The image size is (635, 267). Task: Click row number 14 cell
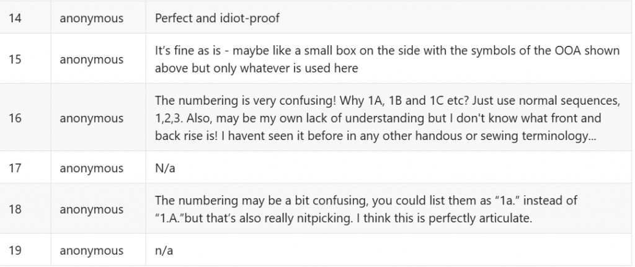(x=16, y=19)
